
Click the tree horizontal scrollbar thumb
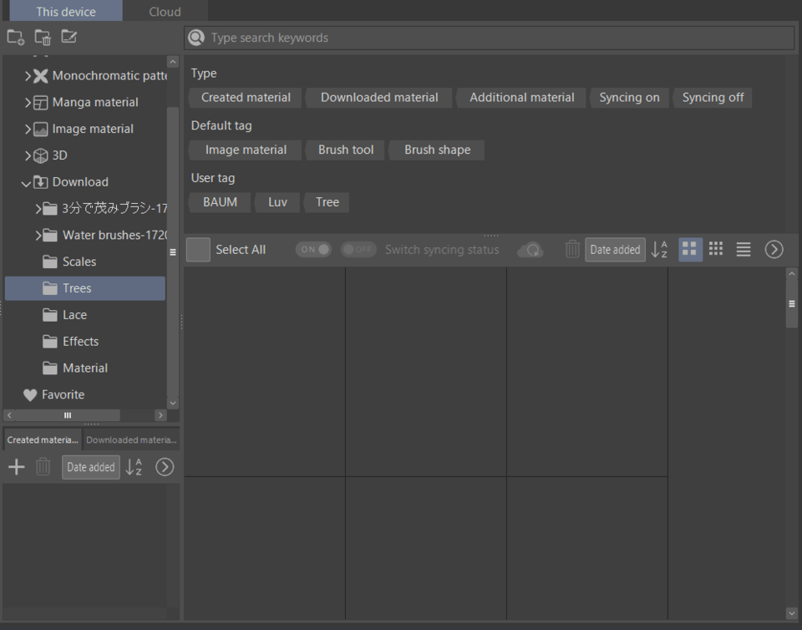coord(68,415)
